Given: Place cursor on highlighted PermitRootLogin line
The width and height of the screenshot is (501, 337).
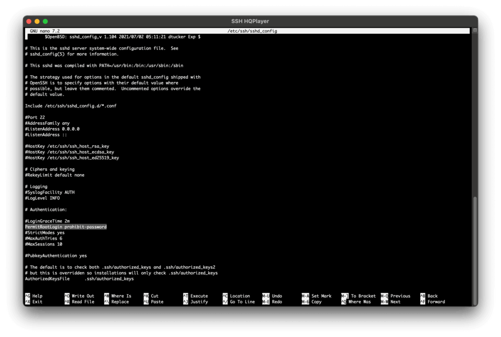Looking at the screenshot, I should coord(66,227).
